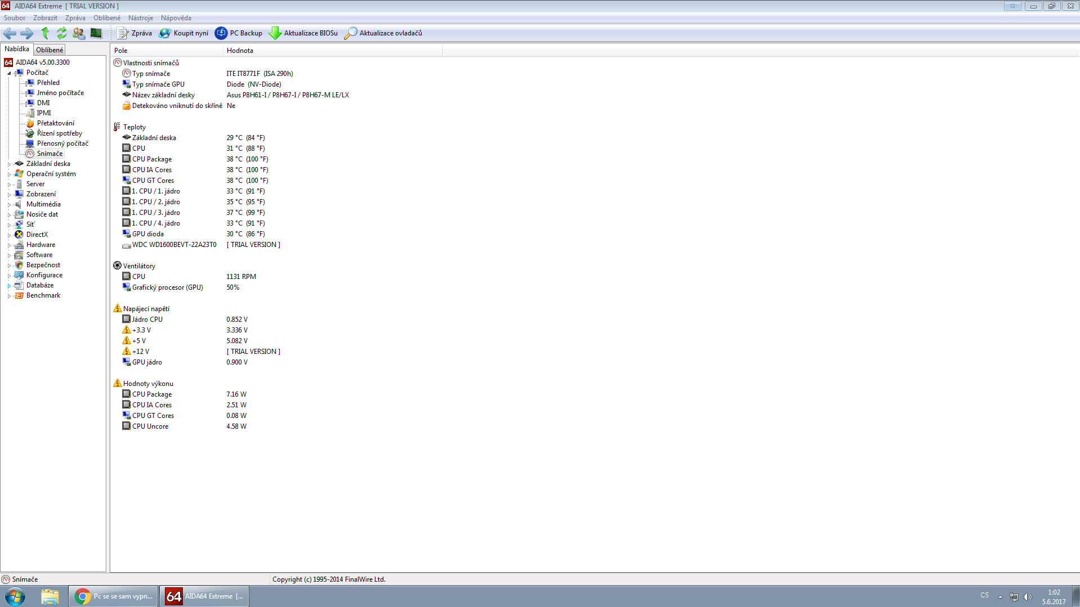The height and width of the screenshot is (607, 1080).
Task: Switch to Chrome window in taskbar
Action: 113,596
